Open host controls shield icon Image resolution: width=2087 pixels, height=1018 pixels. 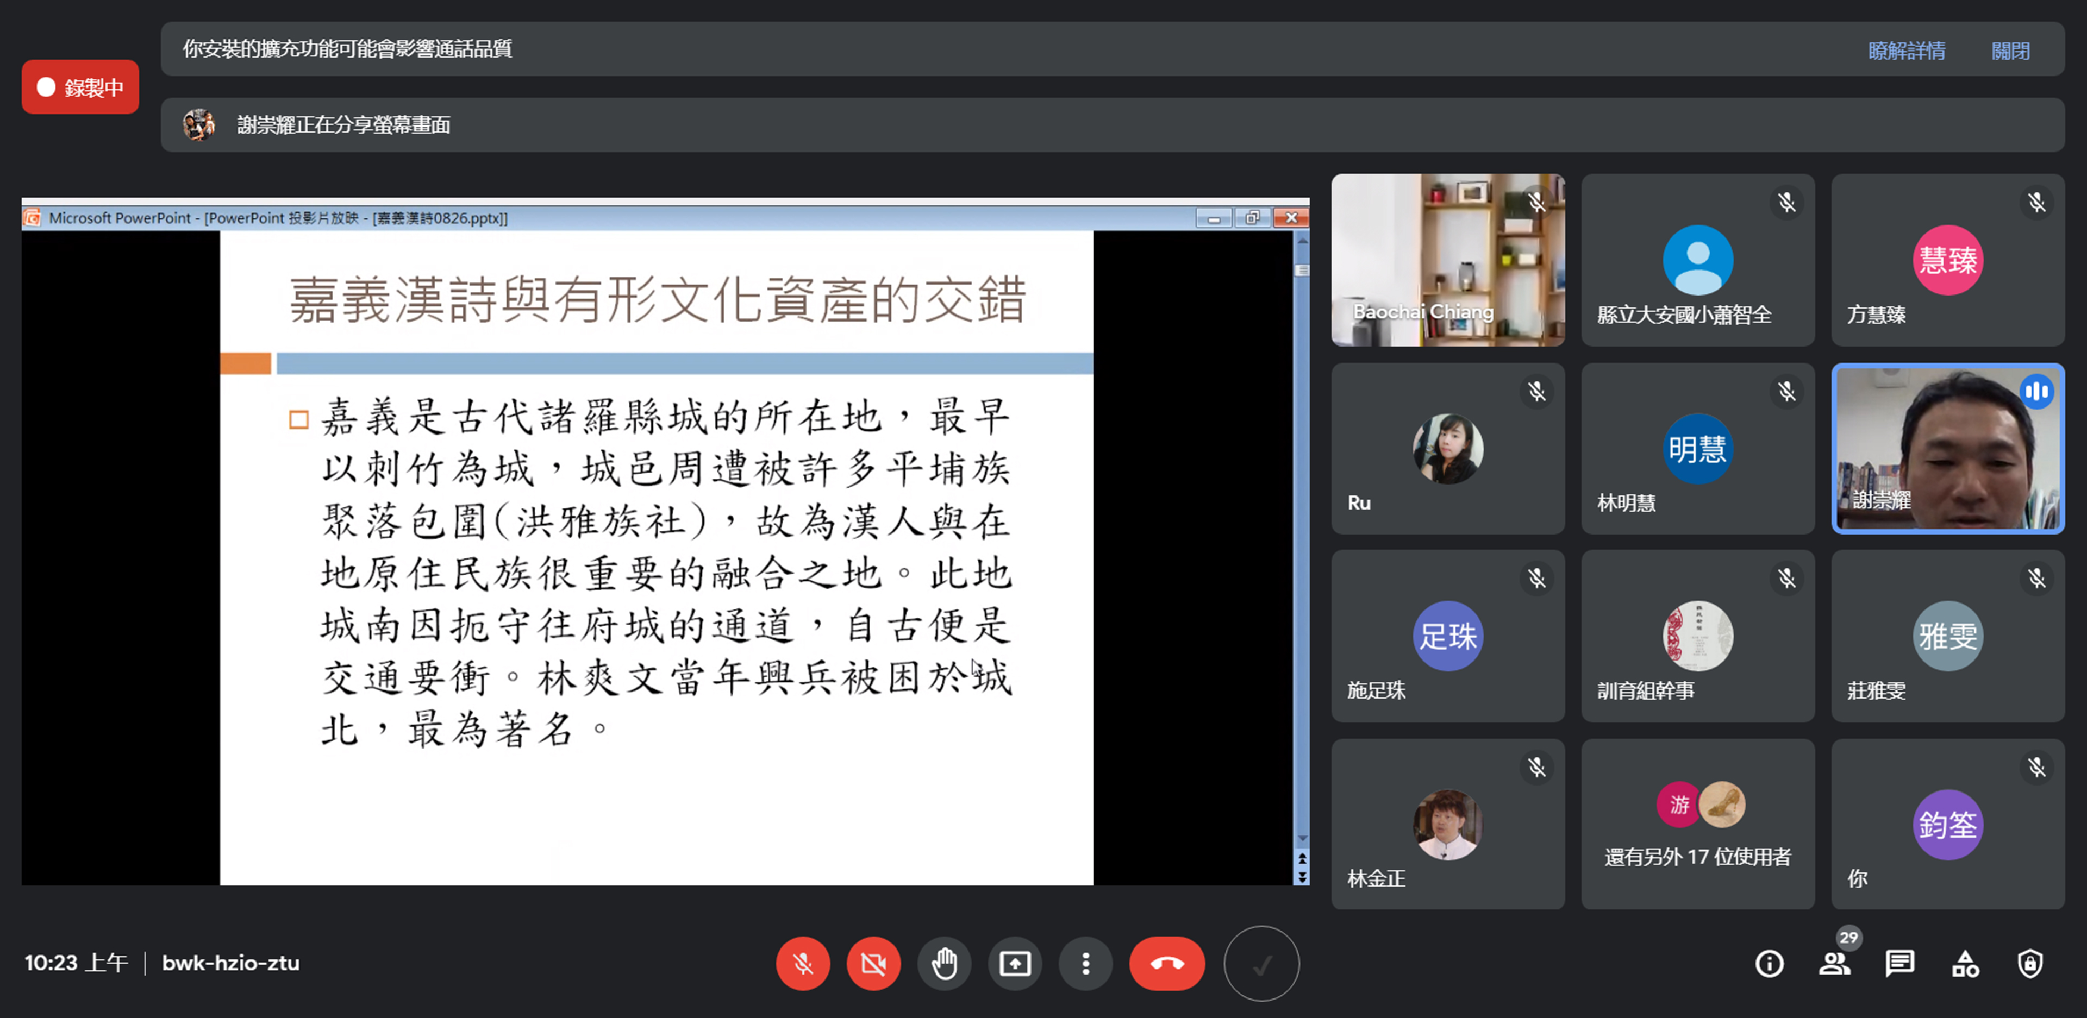click(2029, 964)
